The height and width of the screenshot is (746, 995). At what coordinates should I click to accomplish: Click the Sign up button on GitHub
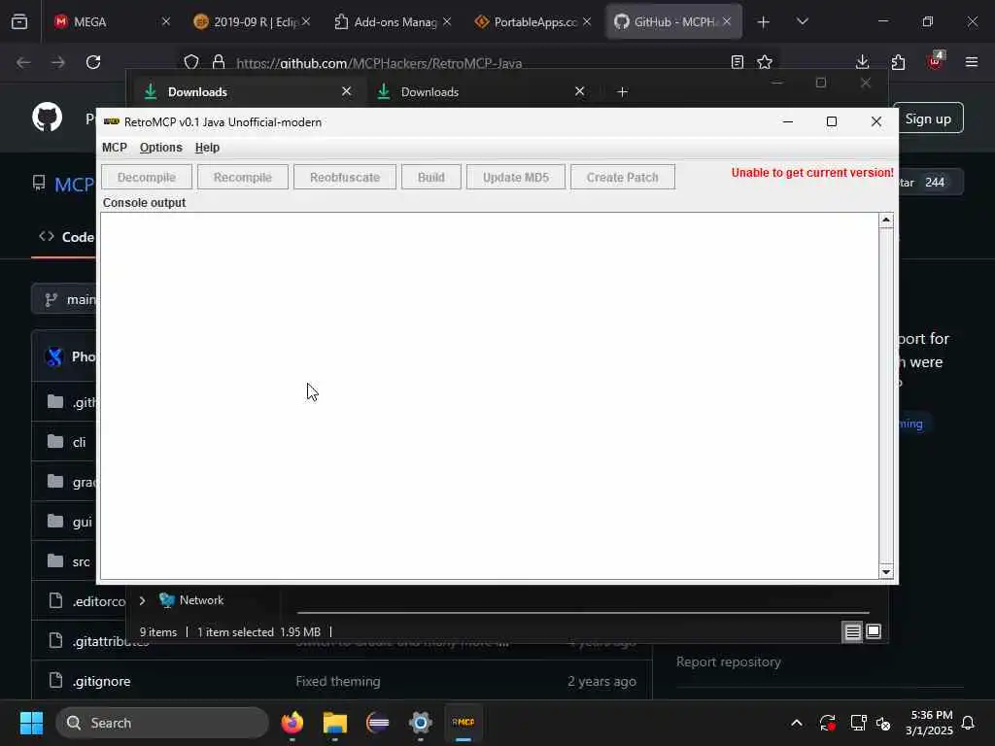pos(928,119)
